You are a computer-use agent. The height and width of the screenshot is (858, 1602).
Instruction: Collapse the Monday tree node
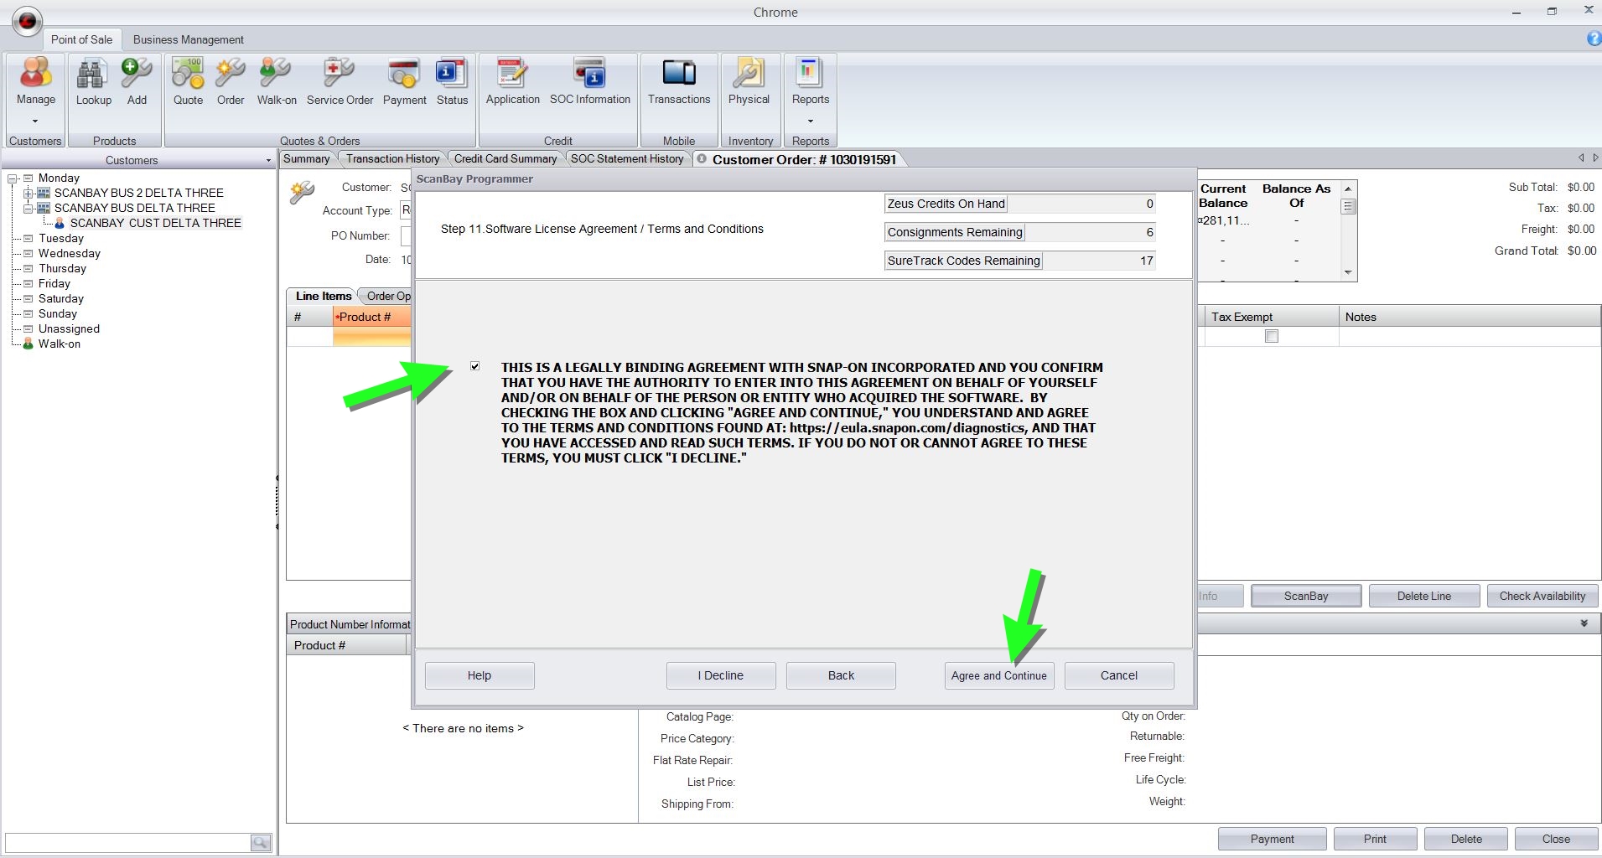coord(13,178)
